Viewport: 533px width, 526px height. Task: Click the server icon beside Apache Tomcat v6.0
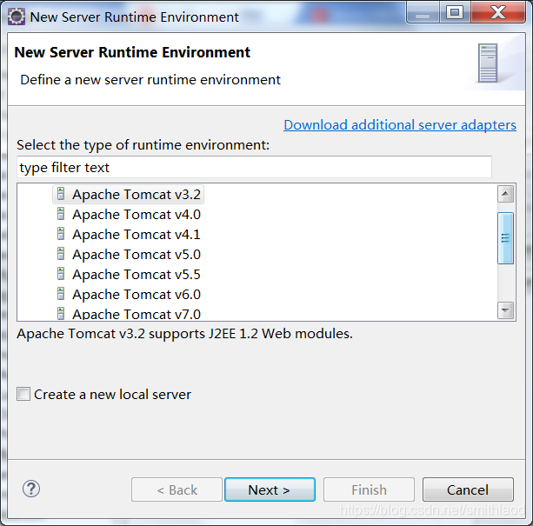point(61,294)
